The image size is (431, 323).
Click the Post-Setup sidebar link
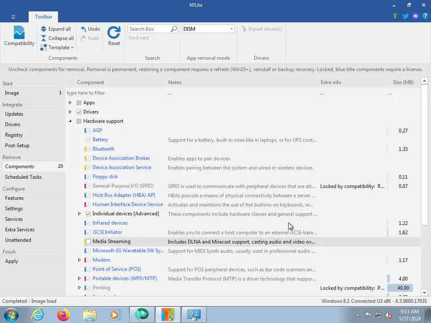tap(33, 145)
